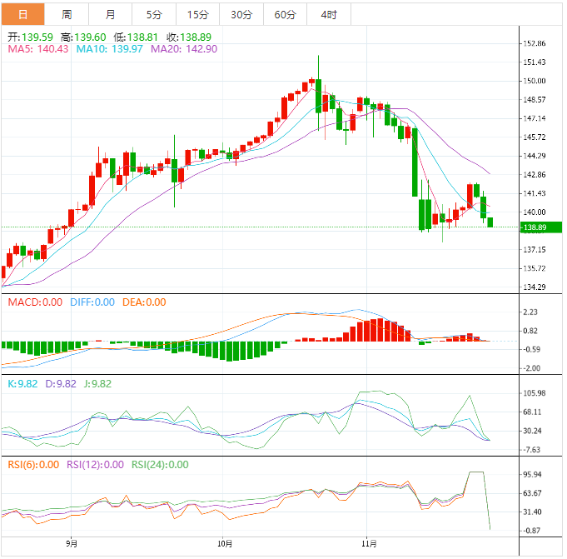The height and width of the screenshot is (559, 567).
Task: Click the RSI(24):0.00 indicator label
Action: click(160, 465)
